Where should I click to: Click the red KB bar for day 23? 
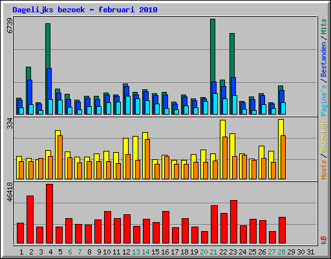coord(233,222)
